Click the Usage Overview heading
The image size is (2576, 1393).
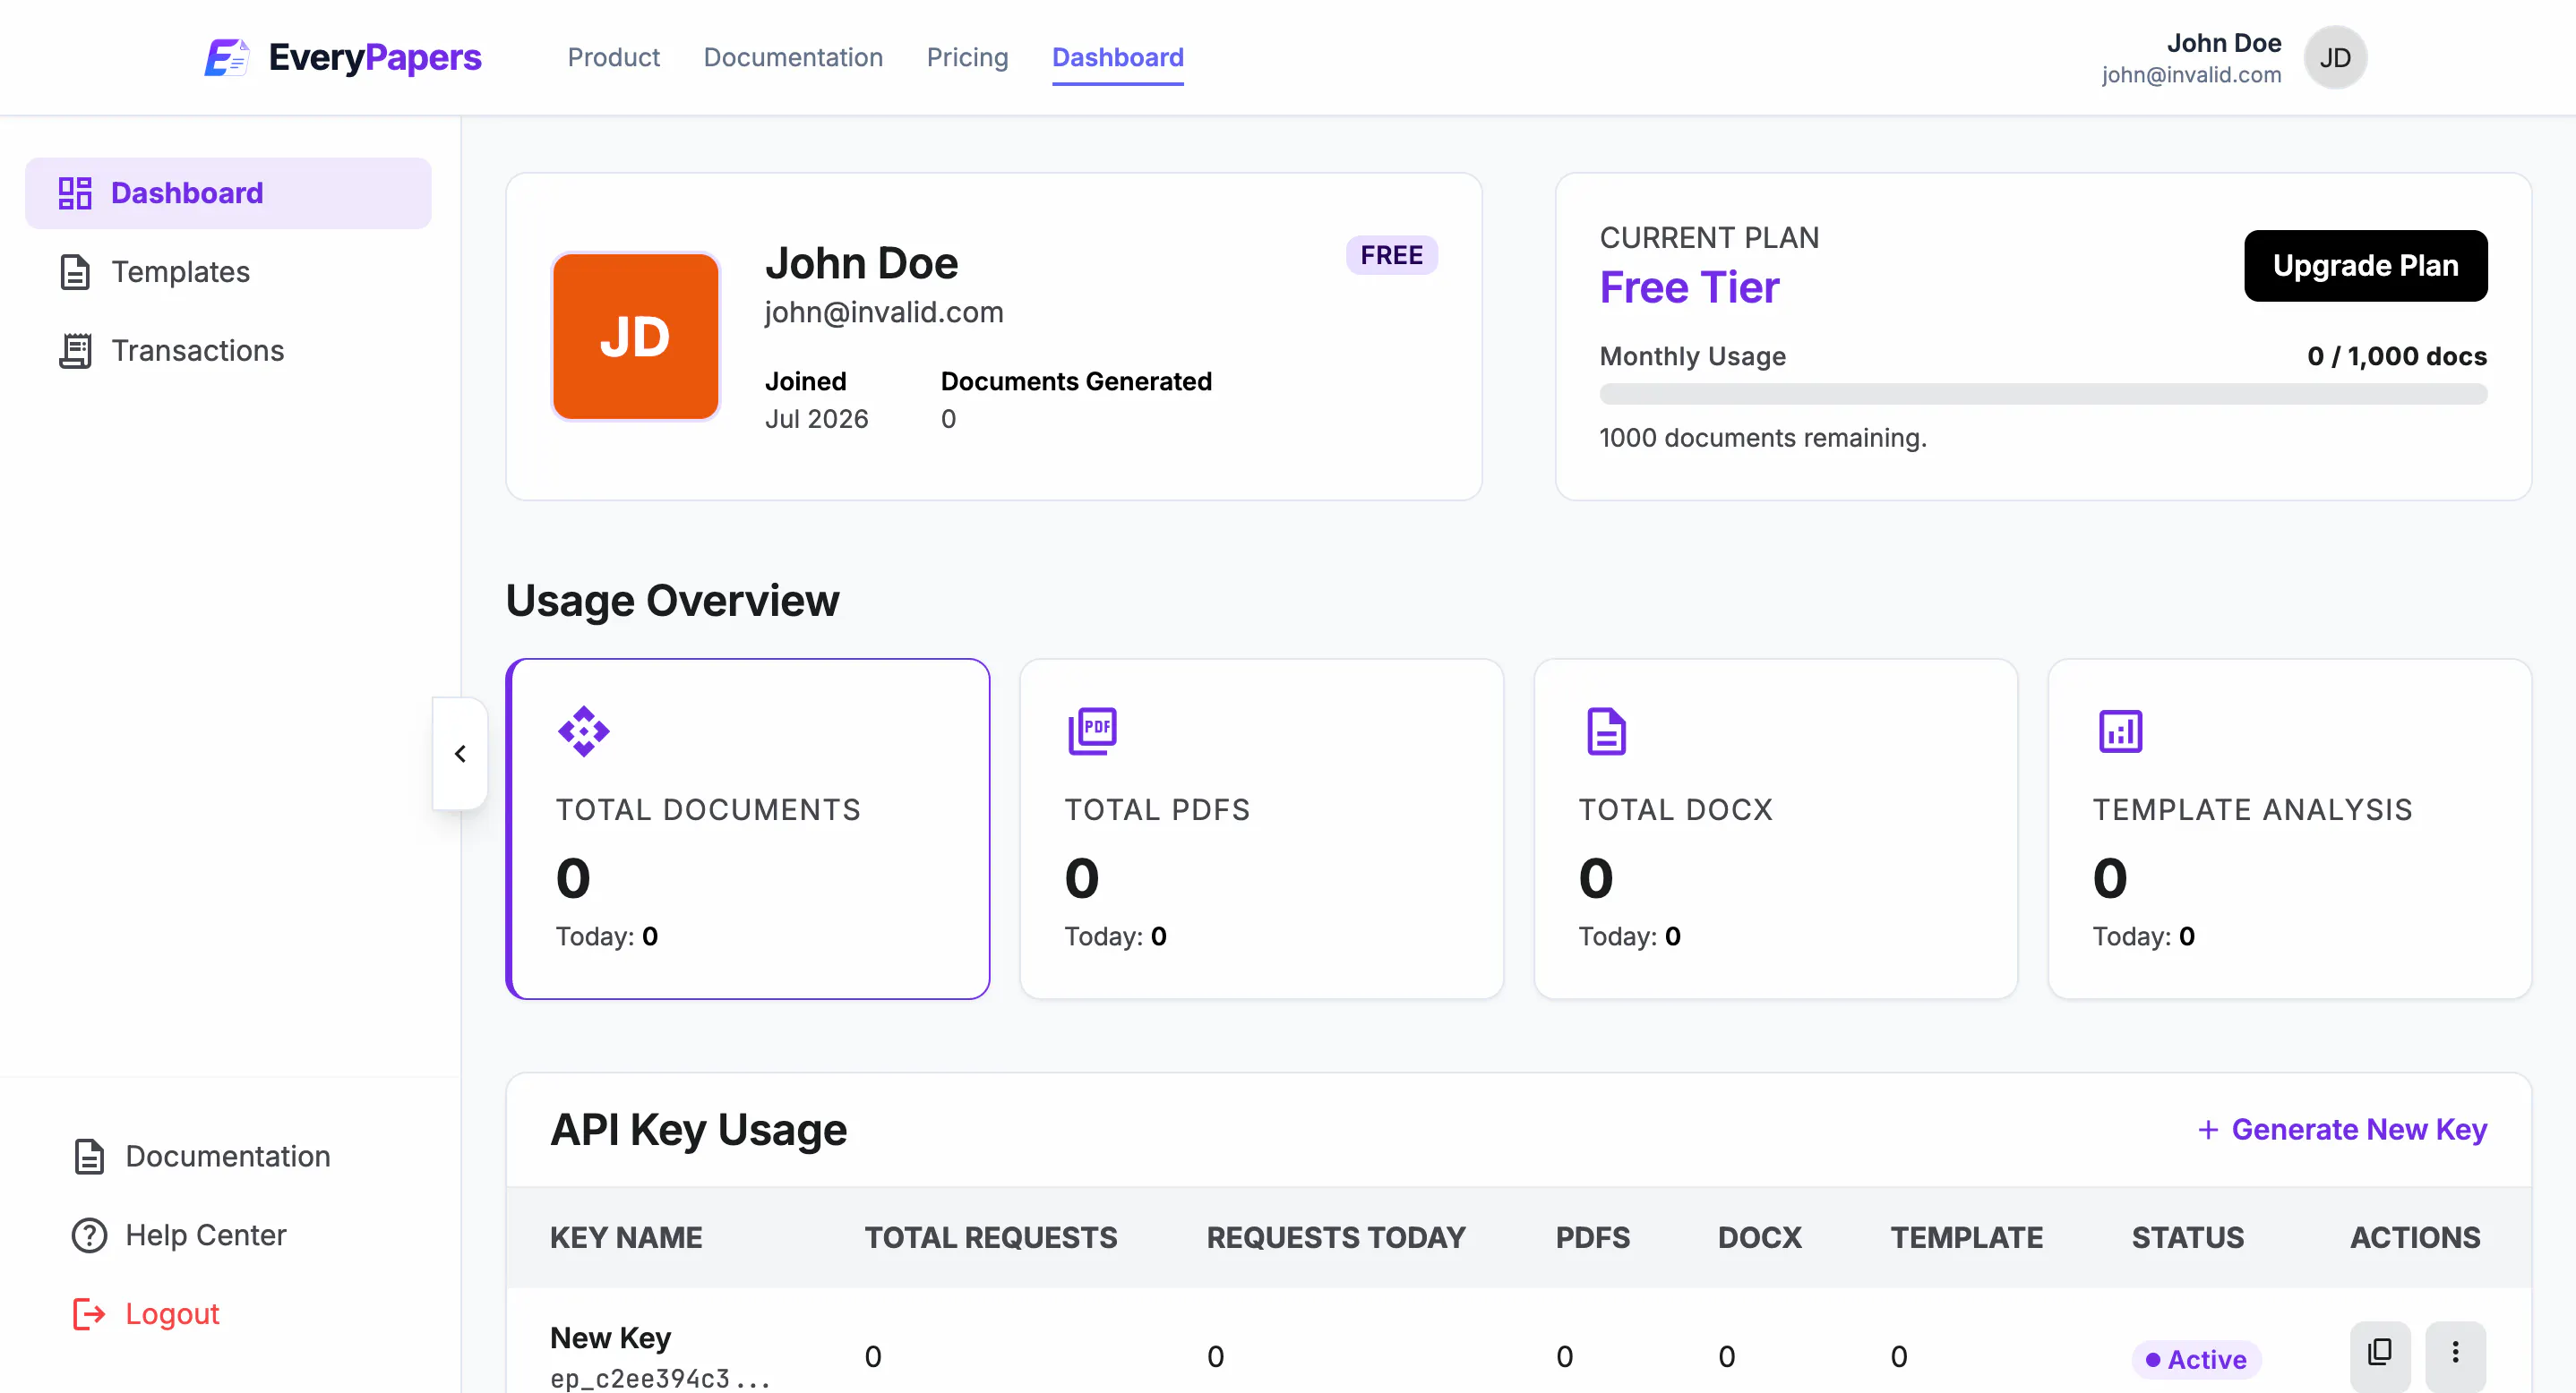(x=672, y=601)
